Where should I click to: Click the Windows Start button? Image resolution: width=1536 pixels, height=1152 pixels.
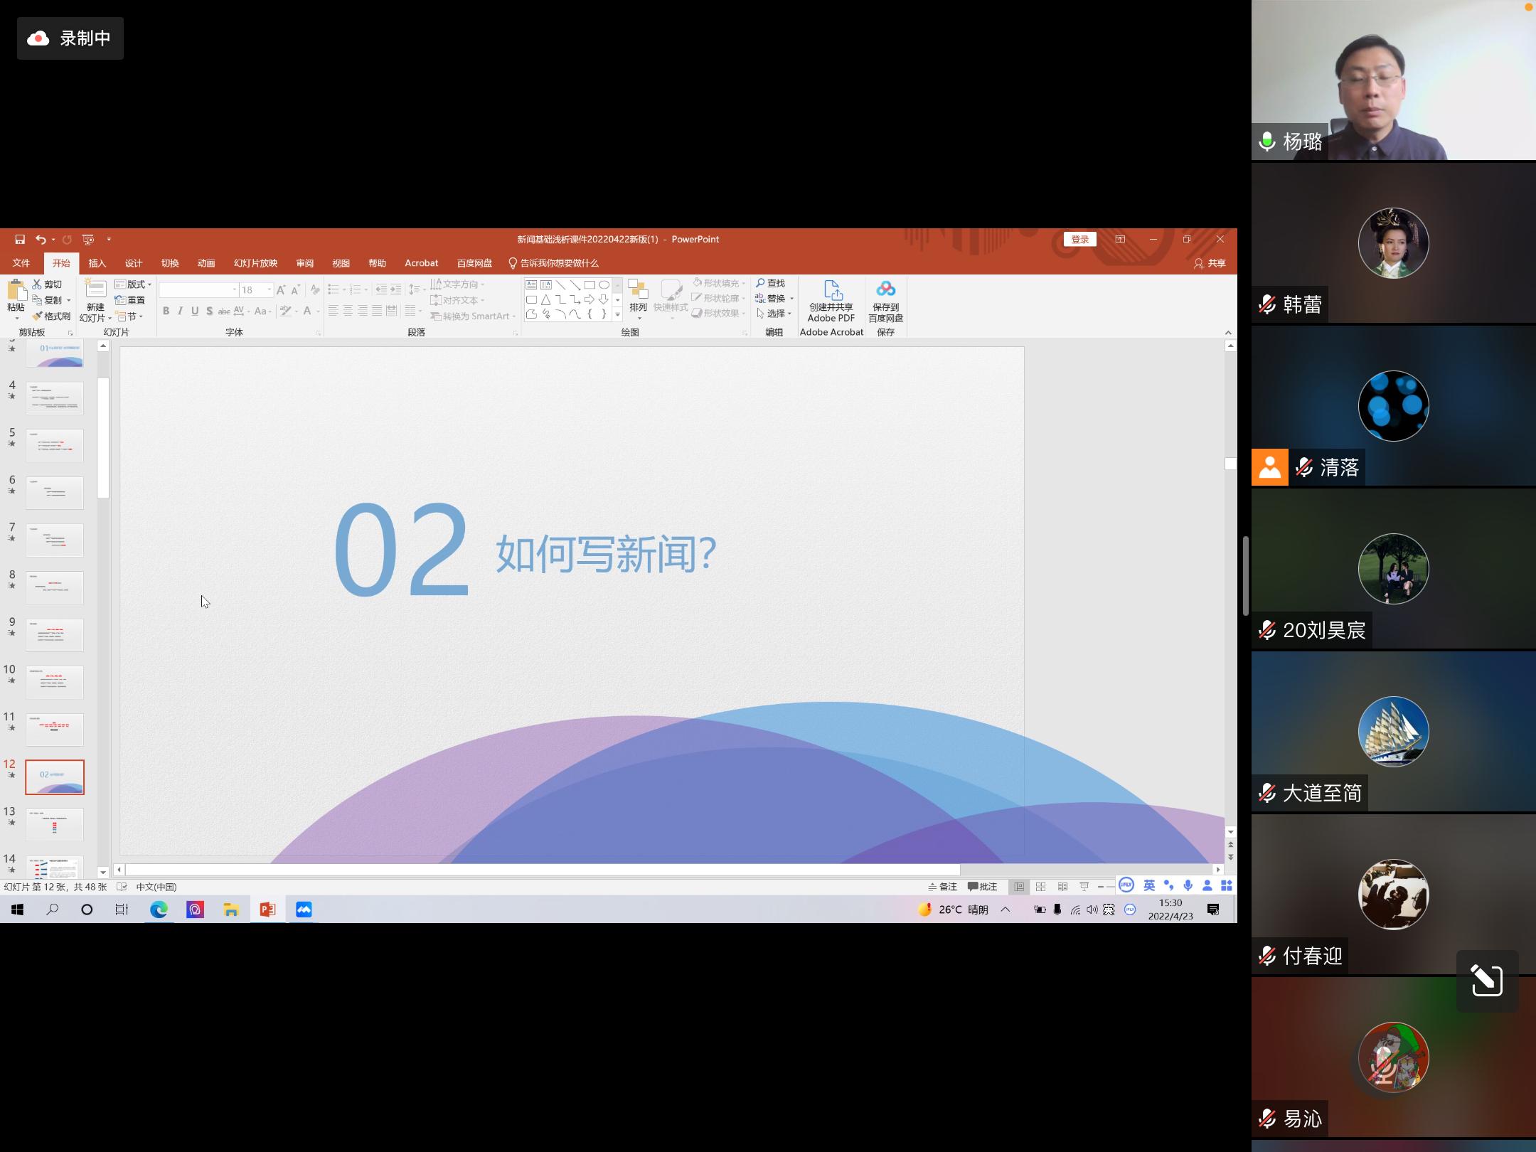(x=18, y=910)
